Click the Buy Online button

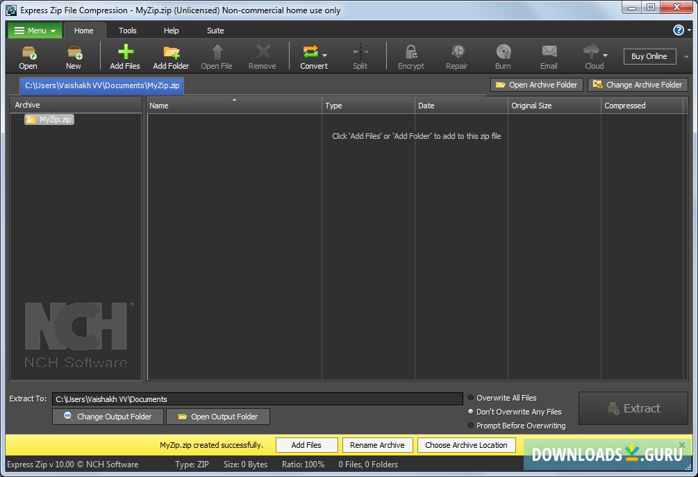click(649, 56)
